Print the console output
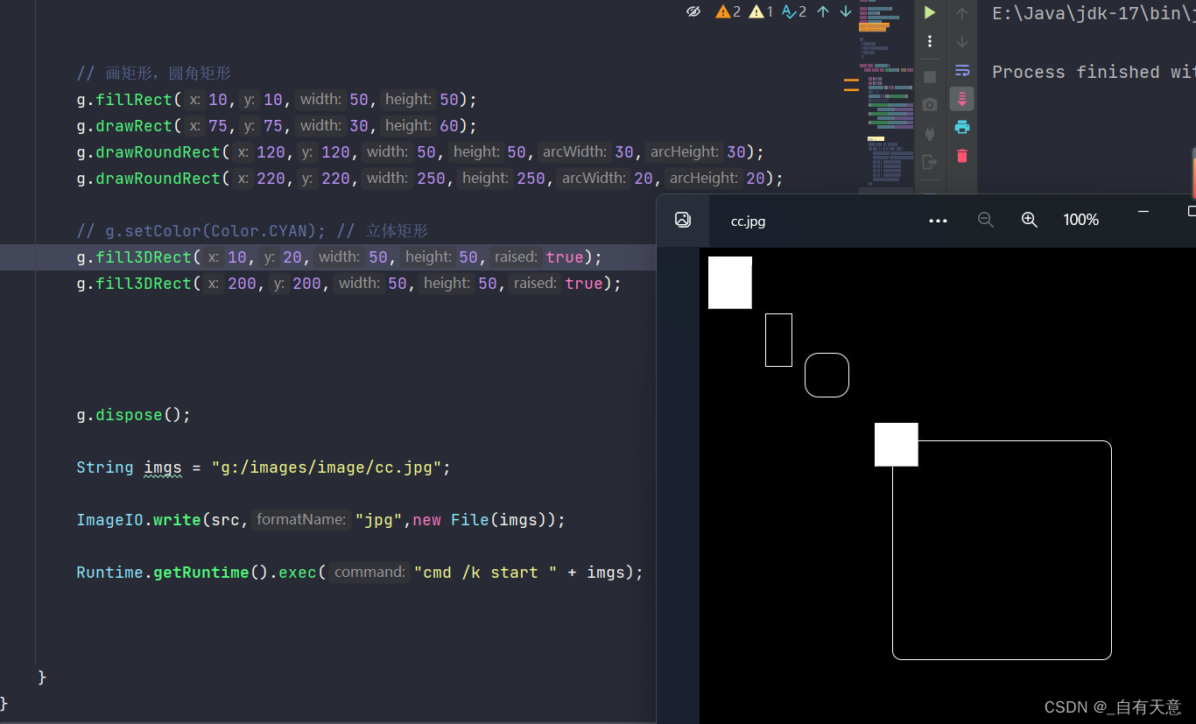1196x724 pixels. (962, 127)
